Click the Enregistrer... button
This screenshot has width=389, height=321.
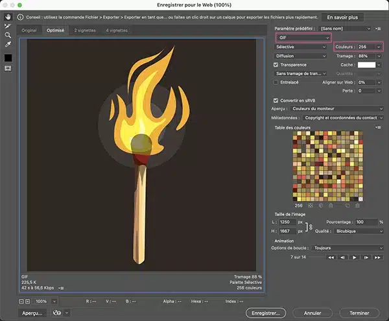(266, 313)
